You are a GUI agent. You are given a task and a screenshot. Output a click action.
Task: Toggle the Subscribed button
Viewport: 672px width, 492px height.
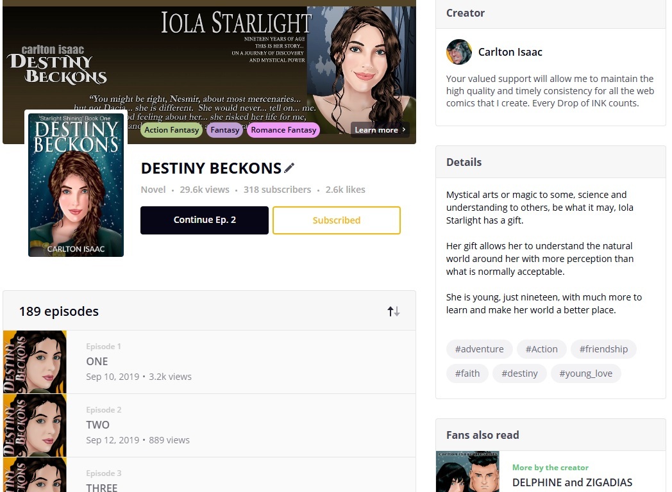[x=336, y=220]
